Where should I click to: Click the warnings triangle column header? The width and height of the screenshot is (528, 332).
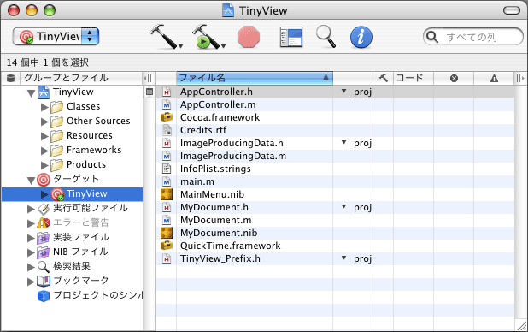494,78
